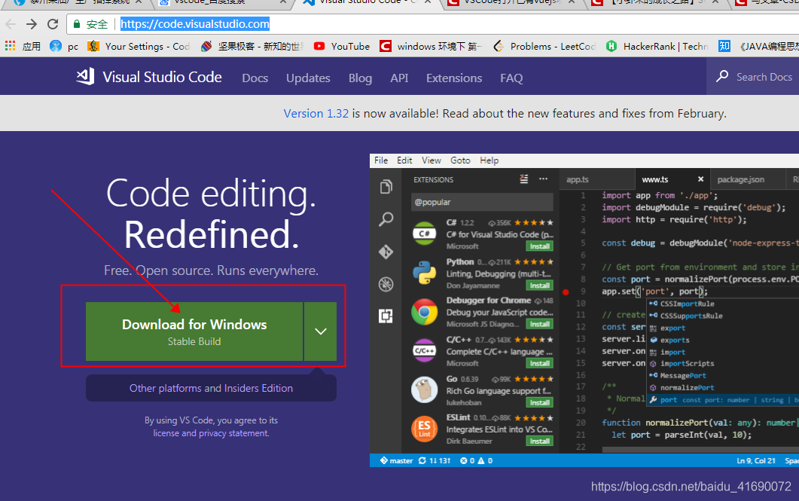
Task: Open the pc bookmark
Action: point(64,47)
